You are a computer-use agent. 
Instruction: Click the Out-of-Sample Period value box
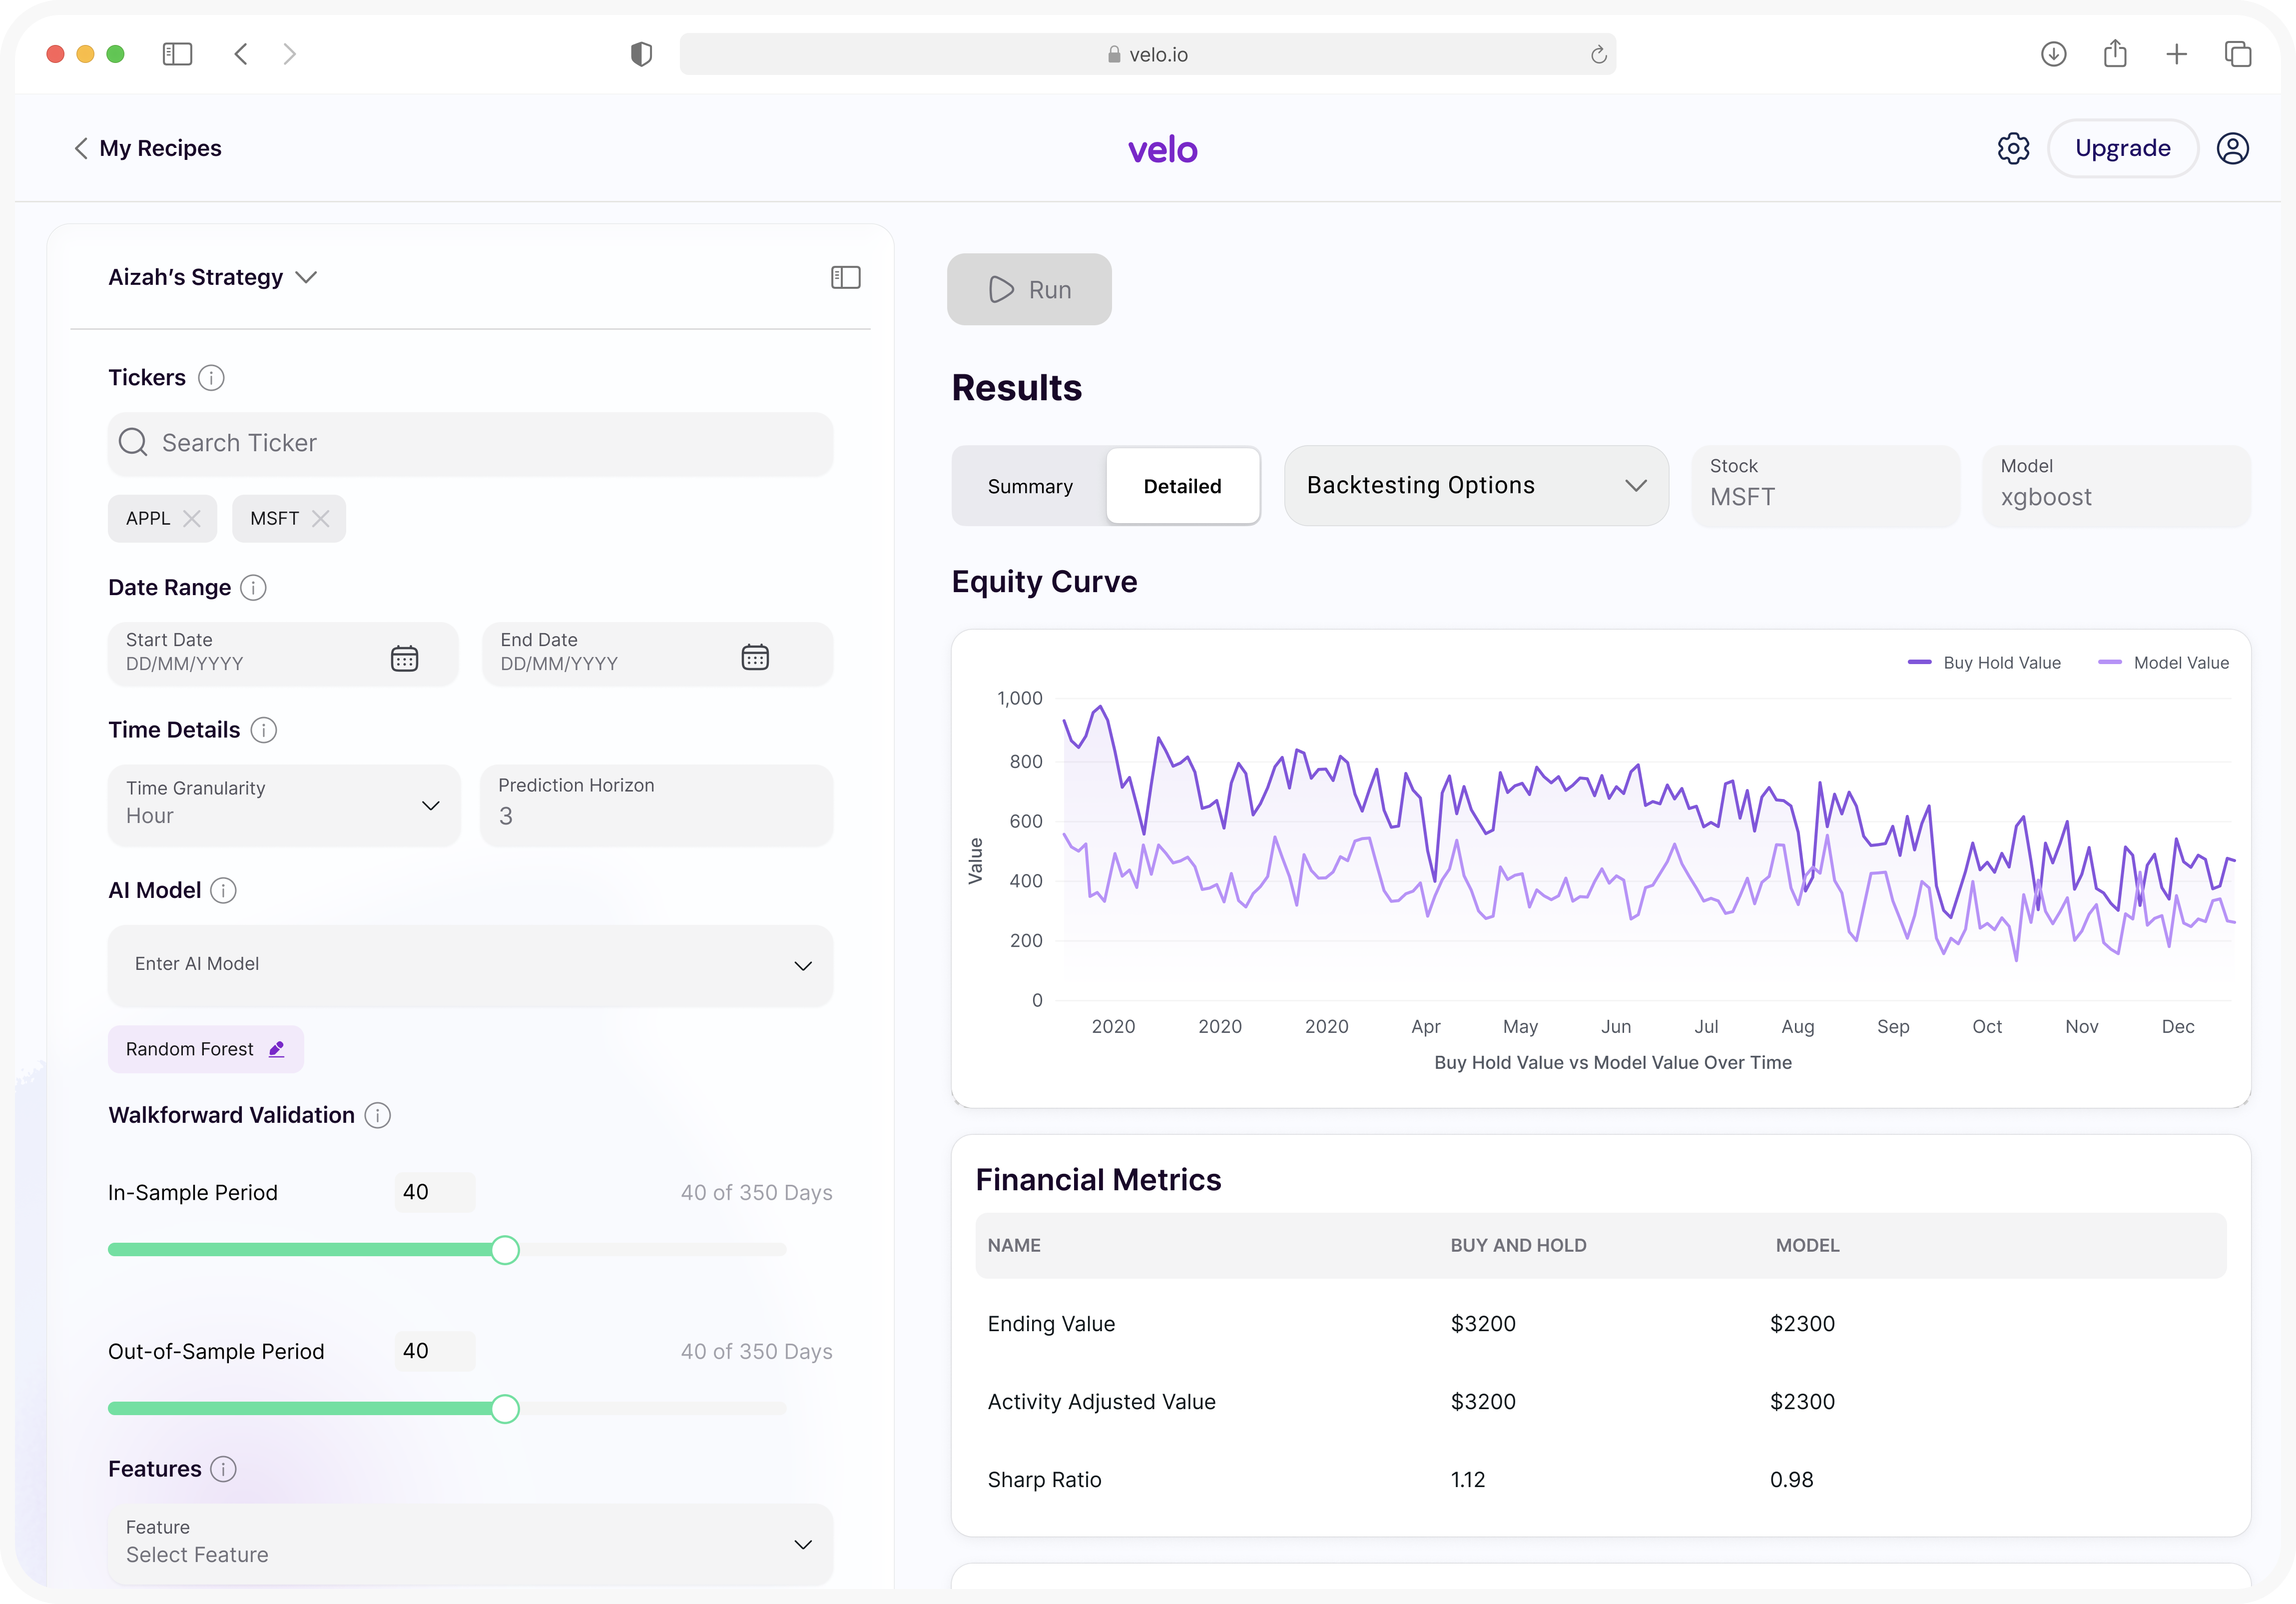pos(434,1351)
